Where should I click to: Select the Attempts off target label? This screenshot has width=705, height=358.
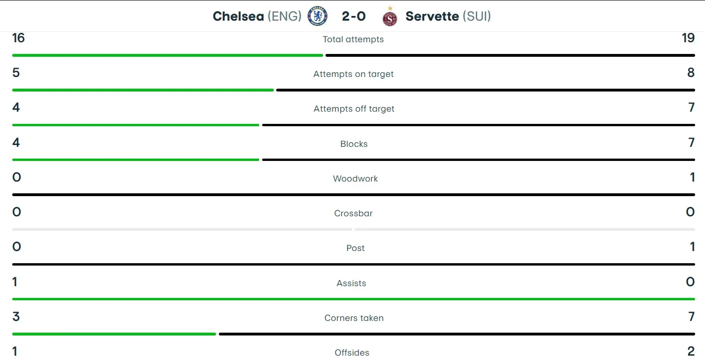(354, 109)
